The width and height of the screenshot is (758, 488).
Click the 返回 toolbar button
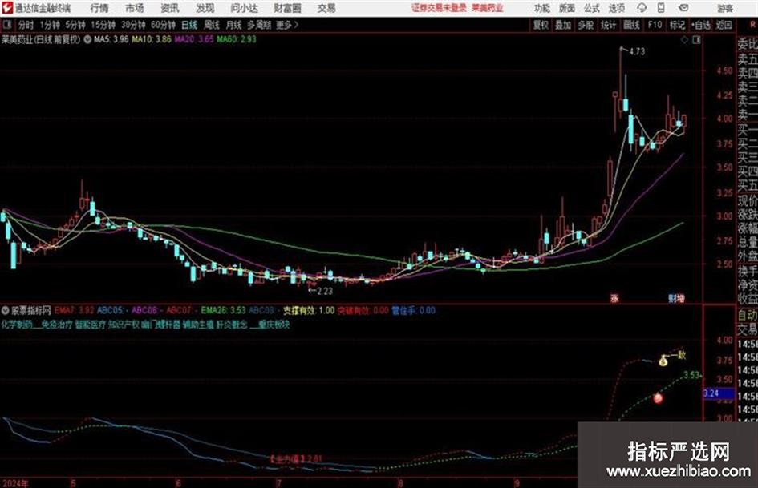pos(724,25)
